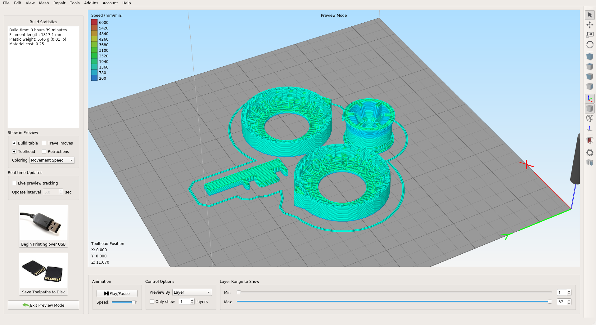The image size is (596, 325).
Task: Enable Retractions in preview
Action: (44, 151)
